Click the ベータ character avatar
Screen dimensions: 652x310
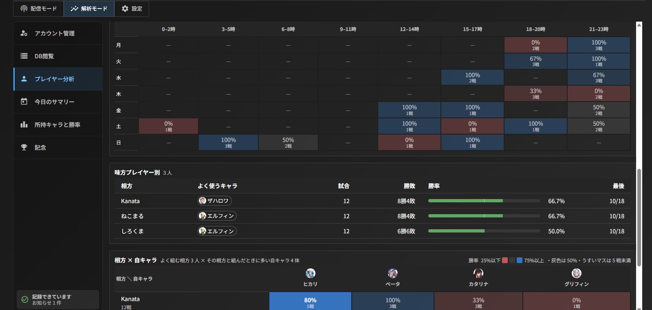click(x=393, y=273)
